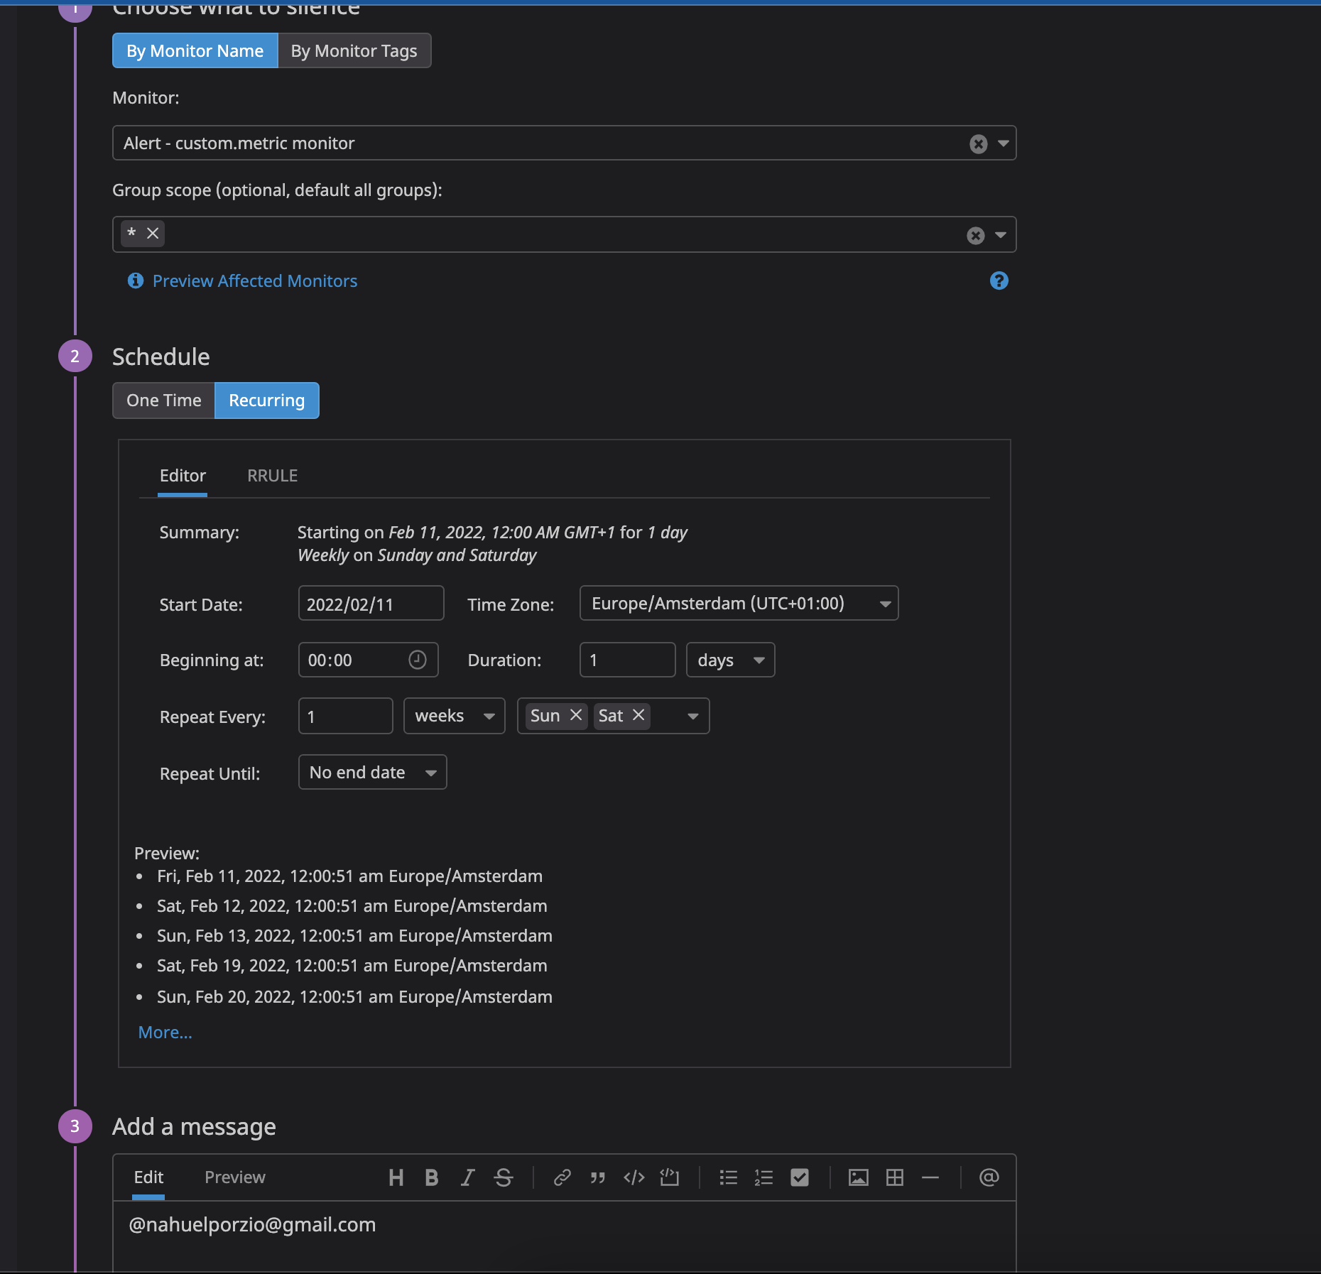Viewport: 1321px width, 1274px height.
Task: Insert an image with the image icon
Action: coord(858,1178)
